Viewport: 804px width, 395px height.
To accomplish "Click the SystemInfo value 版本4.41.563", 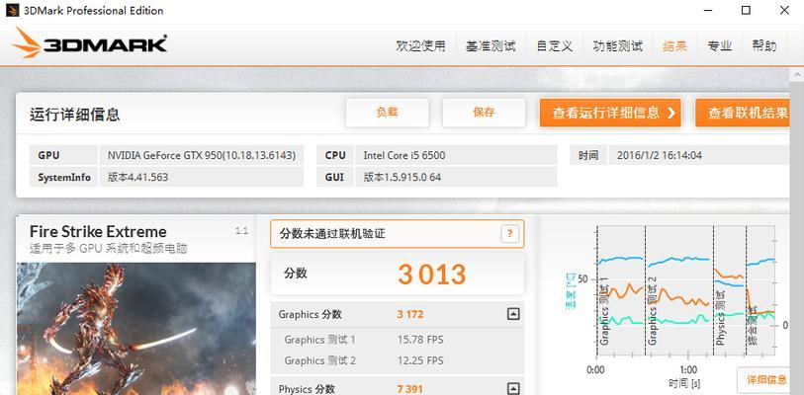I will pos(202,178).
